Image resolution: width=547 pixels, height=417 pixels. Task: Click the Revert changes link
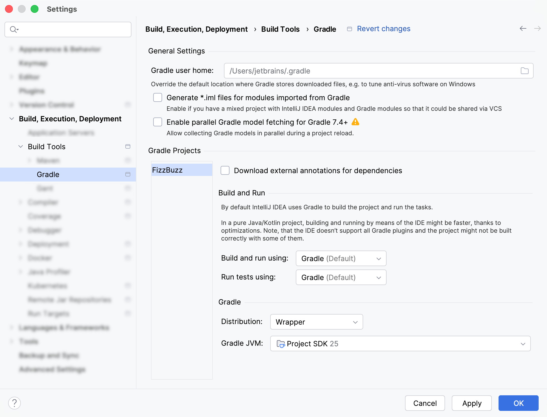coord(384,29)
